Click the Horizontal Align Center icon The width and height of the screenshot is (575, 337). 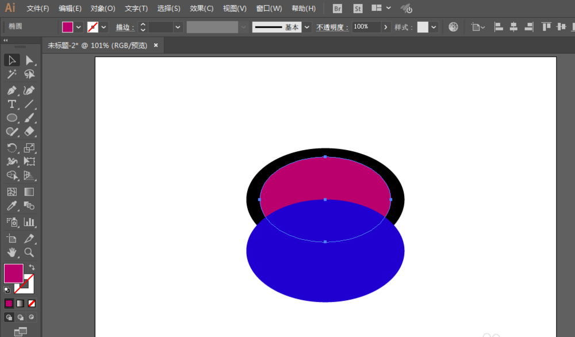tap(513, 27)
